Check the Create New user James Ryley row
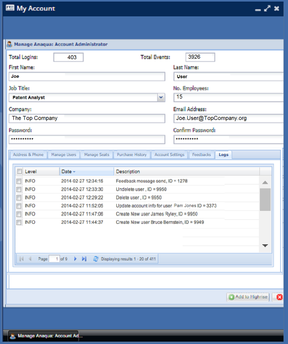 pos(19,214)
